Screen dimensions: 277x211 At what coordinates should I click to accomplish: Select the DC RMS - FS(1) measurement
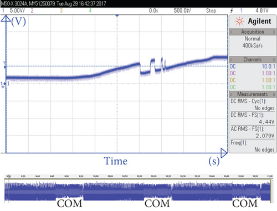click(253, 119)
